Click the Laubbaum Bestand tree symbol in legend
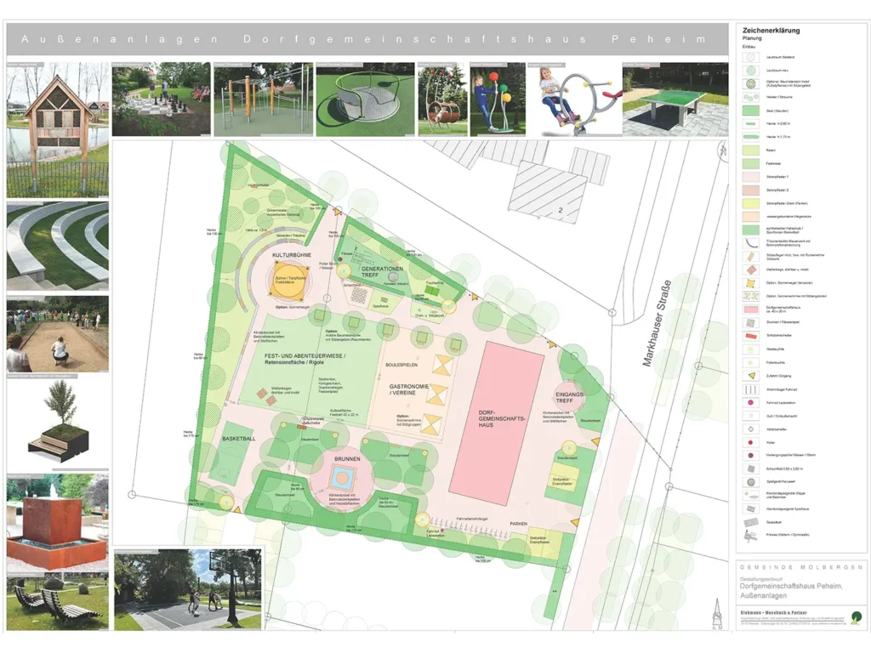Screen dimensions: 871x653 click(750, 57)
